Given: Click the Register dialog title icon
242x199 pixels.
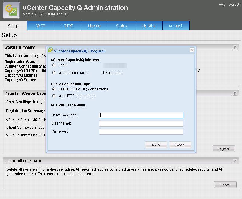Looking at the screenshot, I should tap(50, 50).
